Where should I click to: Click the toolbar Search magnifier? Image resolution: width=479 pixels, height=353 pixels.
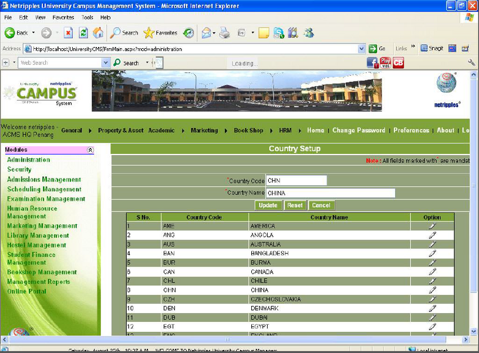click(x=116, y=33)
